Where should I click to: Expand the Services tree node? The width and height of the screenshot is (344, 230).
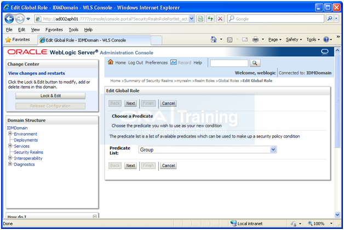(10, 146)
